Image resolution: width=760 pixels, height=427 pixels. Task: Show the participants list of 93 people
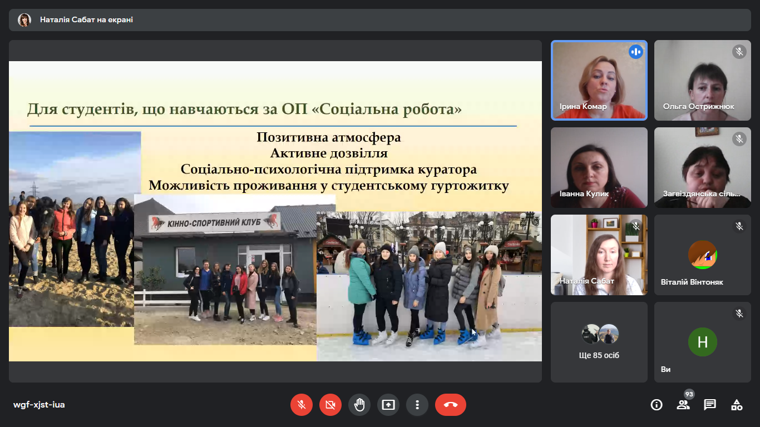[683, 405]
